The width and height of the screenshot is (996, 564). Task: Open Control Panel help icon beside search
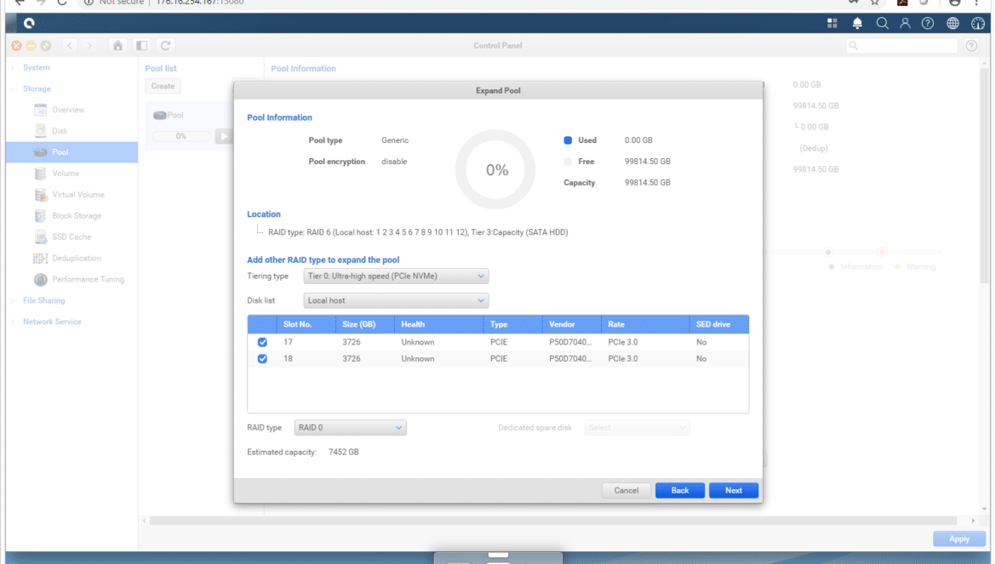point(971,46)
